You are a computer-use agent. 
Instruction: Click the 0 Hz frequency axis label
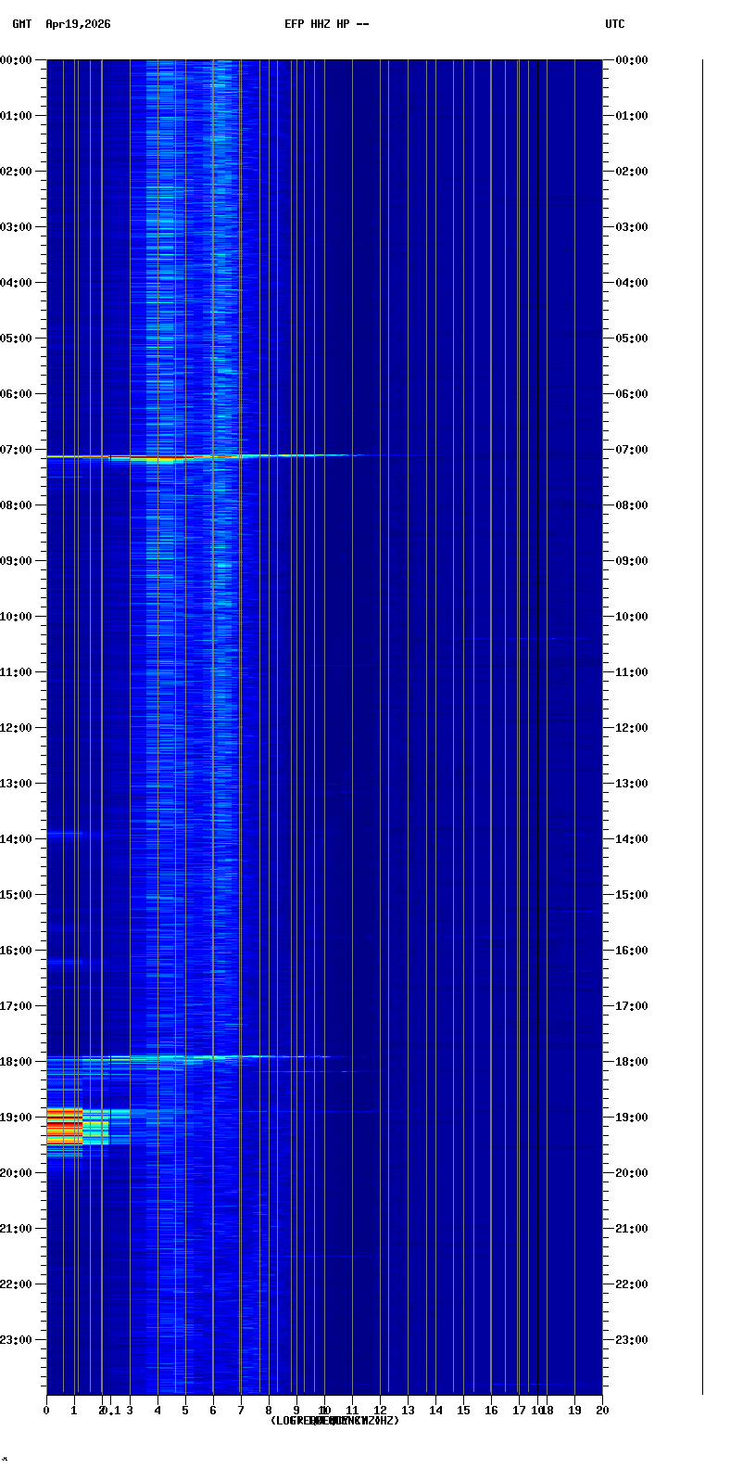point(46,1411)
